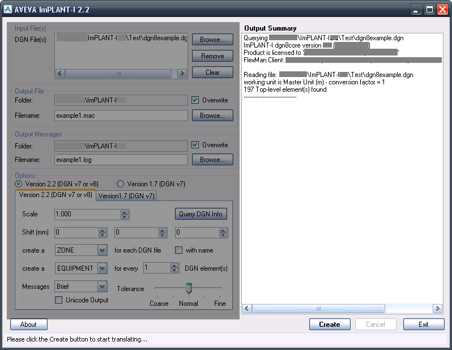Close the AVEVA ImPLANT-I window

(x=442, y=10)
